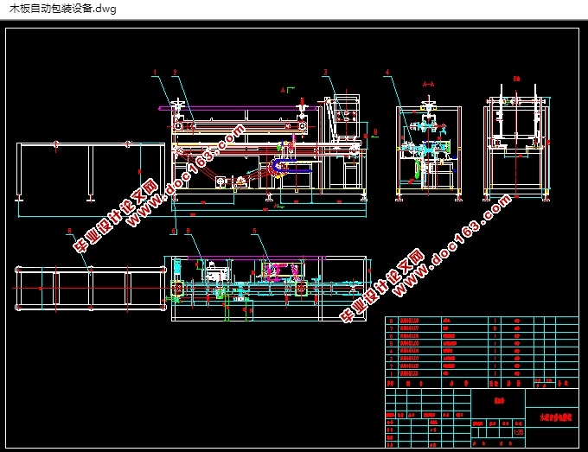Click the A—A section view label

(x=428, y=85)
